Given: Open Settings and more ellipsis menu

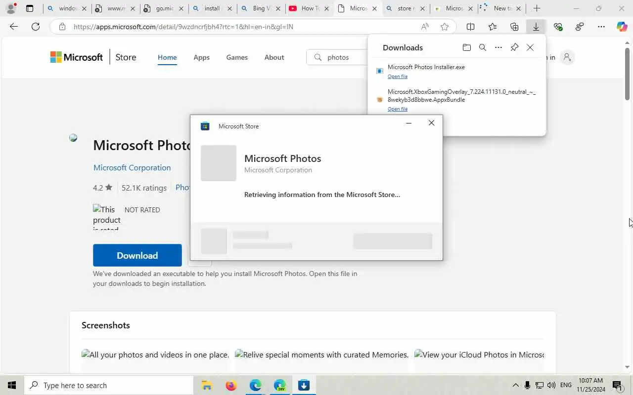Looking at the screenshot, I should pos(601,27).
